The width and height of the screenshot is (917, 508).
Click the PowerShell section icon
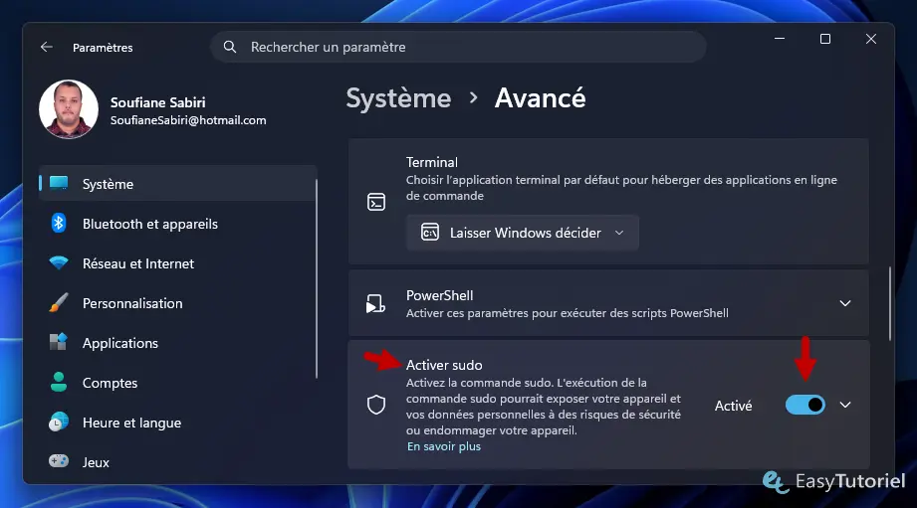(375, 303)
